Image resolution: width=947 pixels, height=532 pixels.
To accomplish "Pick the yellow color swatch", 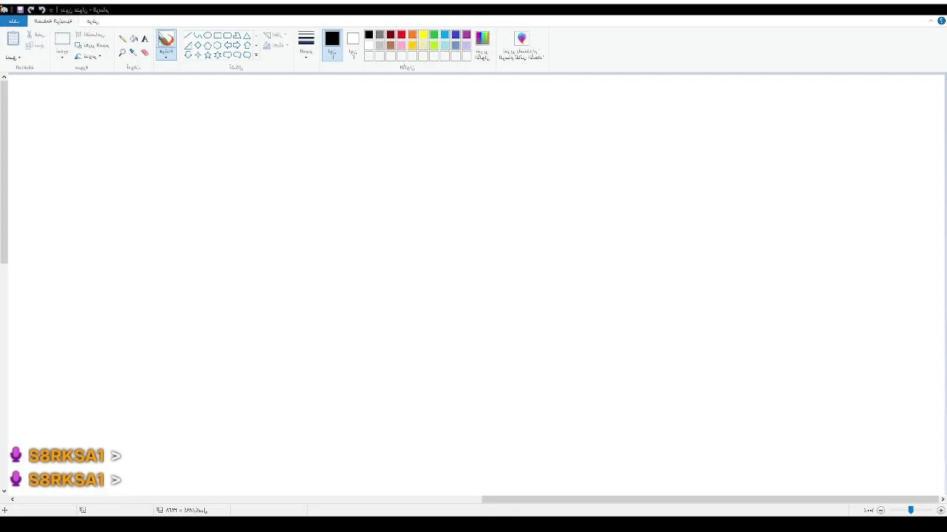I will [423, 35].
